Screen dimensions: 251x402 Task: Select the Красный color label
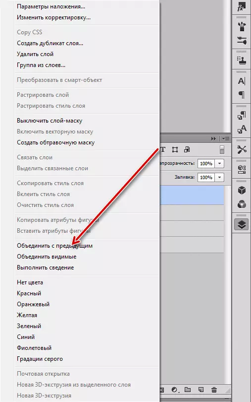tap(29, 293)
